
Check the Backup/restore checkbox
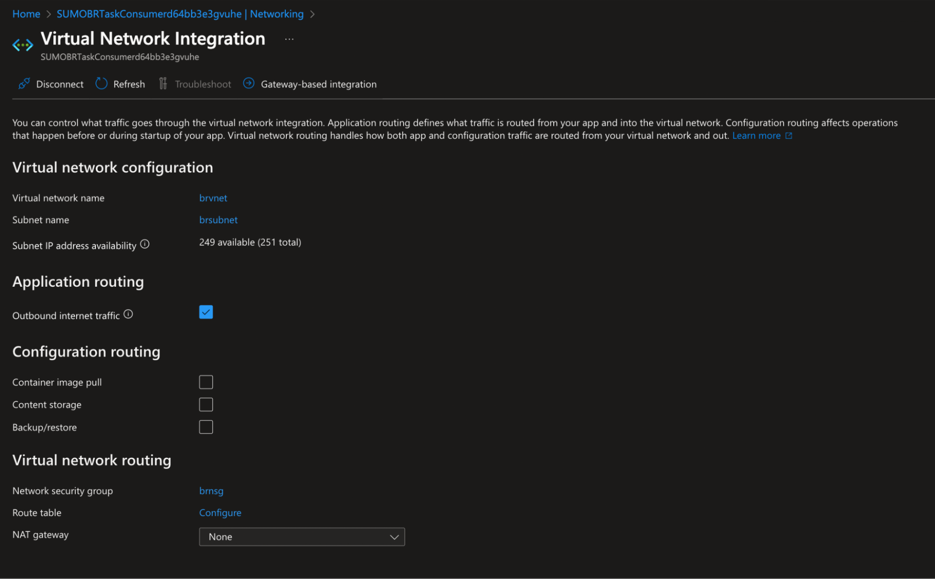(206, 427)
